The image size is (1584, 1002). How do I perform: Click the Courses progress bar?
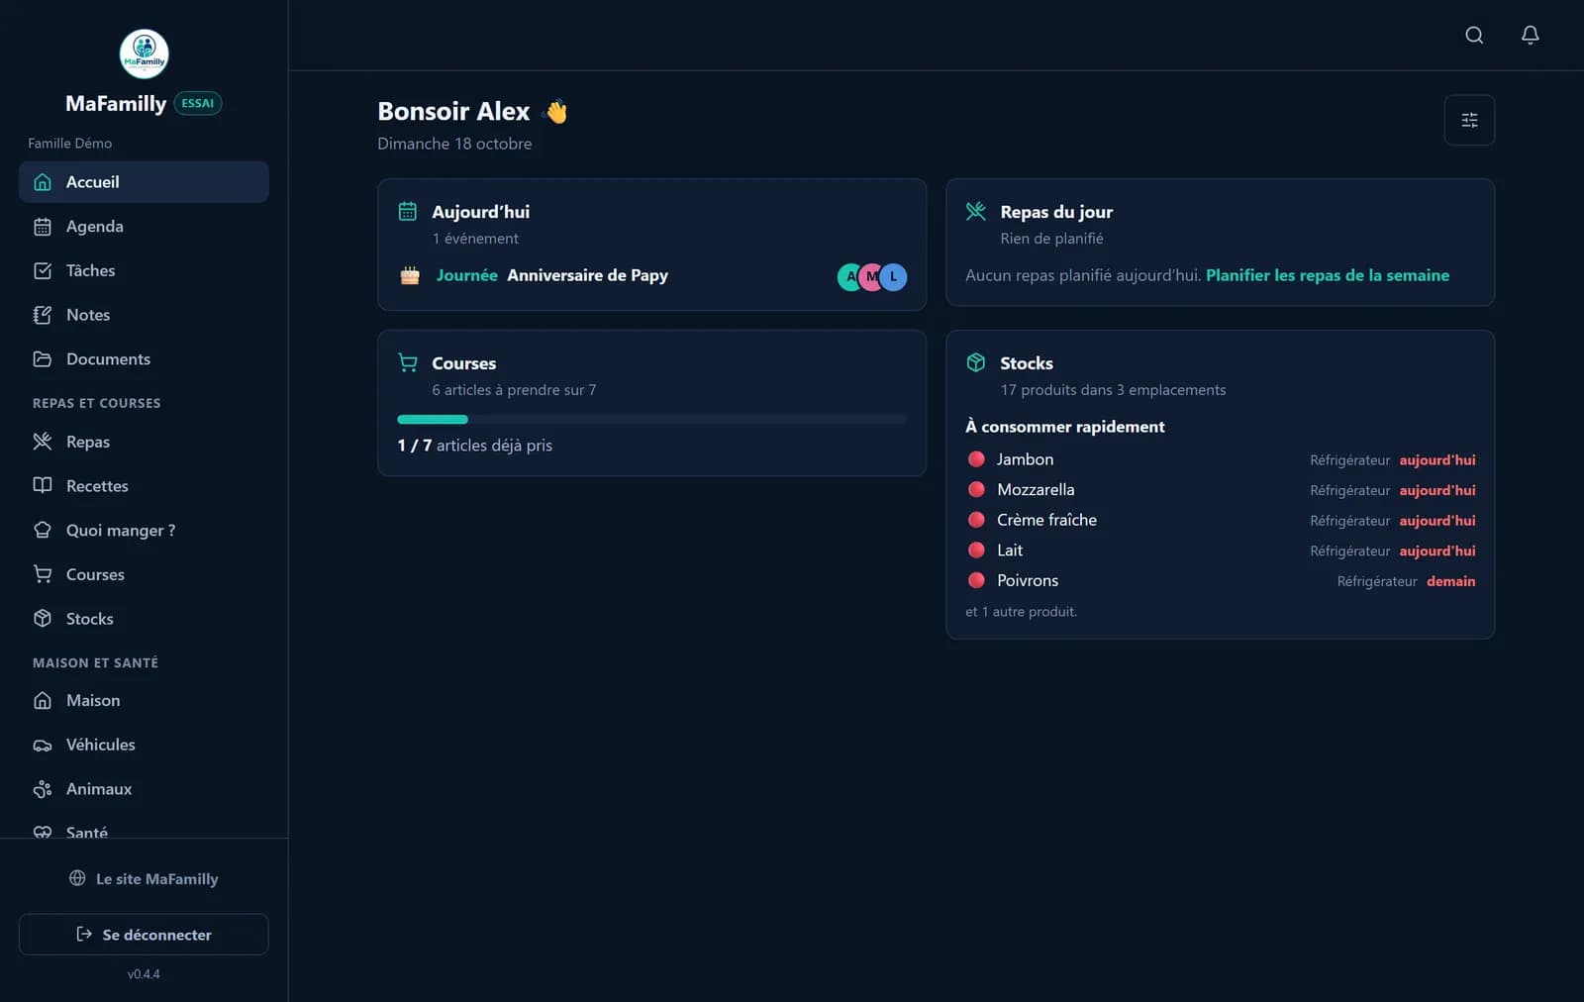pos(651,420)
